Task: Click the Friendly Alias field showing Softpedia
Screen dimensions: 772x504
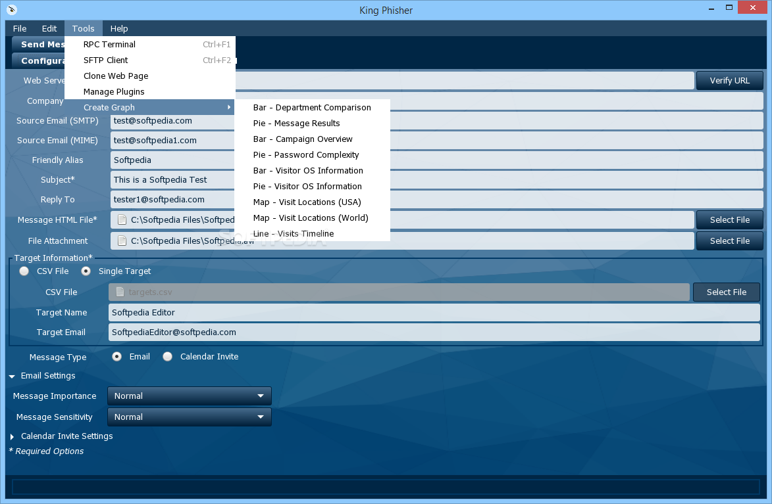Action: coord(437,160)
